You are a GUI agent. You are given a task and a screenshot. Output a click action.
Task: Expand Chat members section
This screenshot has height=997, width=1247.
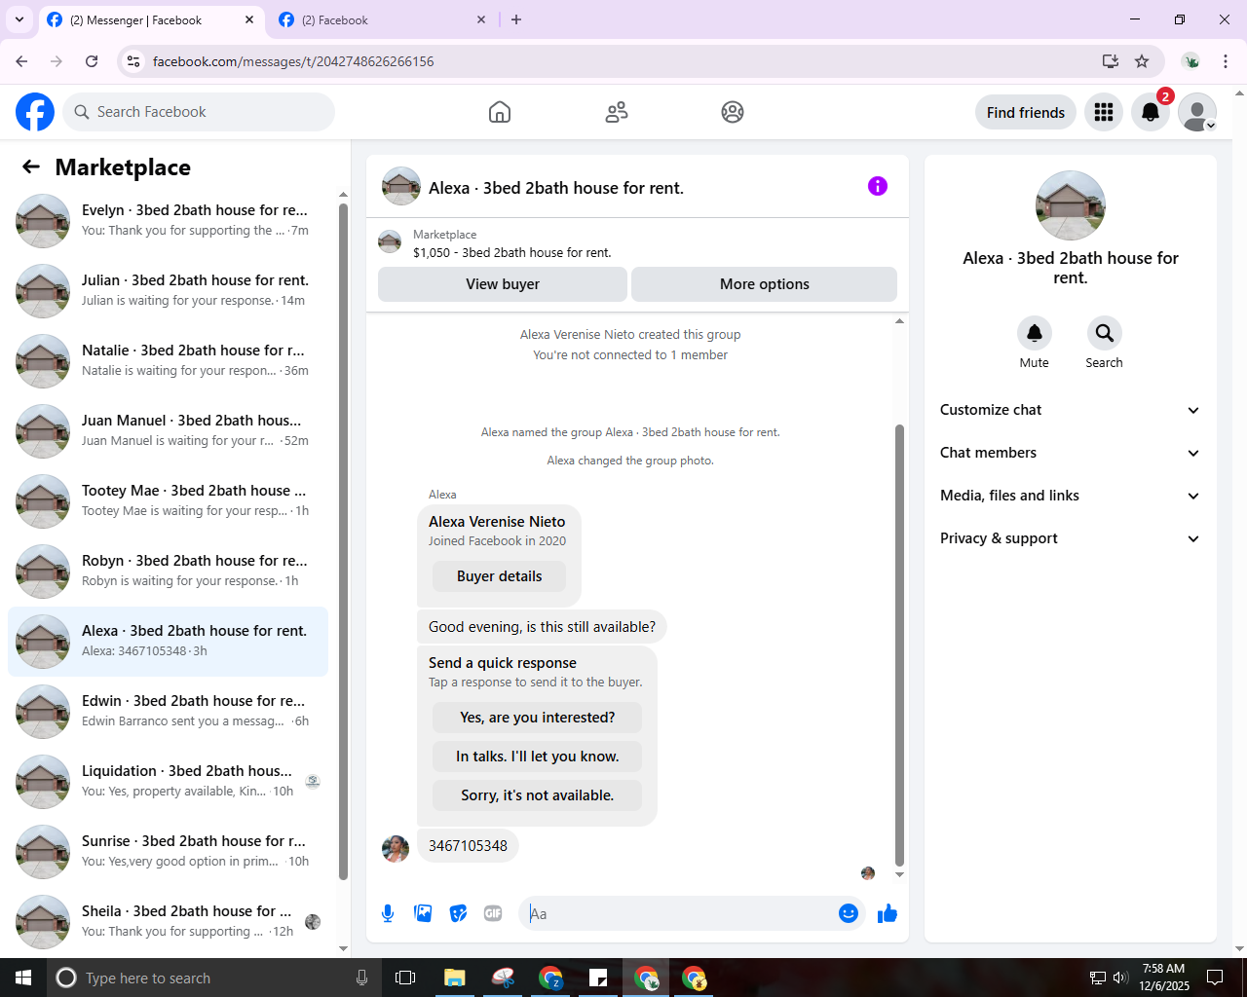(1071, 453)
